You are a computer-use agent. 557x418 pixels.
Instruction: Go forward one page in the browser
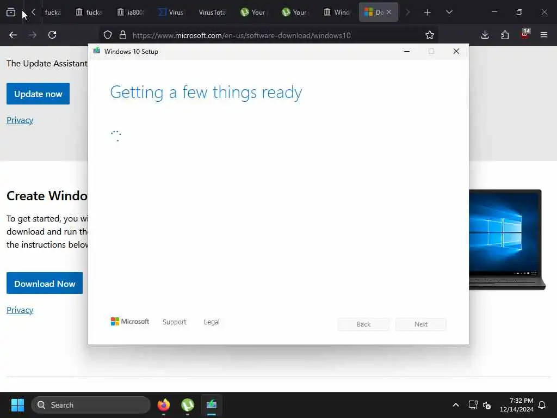32,35
